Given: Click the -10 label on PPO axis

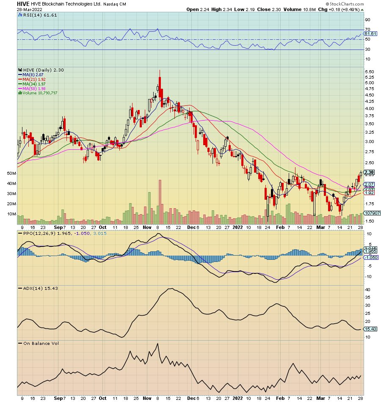Looking at the screenshot, I should 368,277.
